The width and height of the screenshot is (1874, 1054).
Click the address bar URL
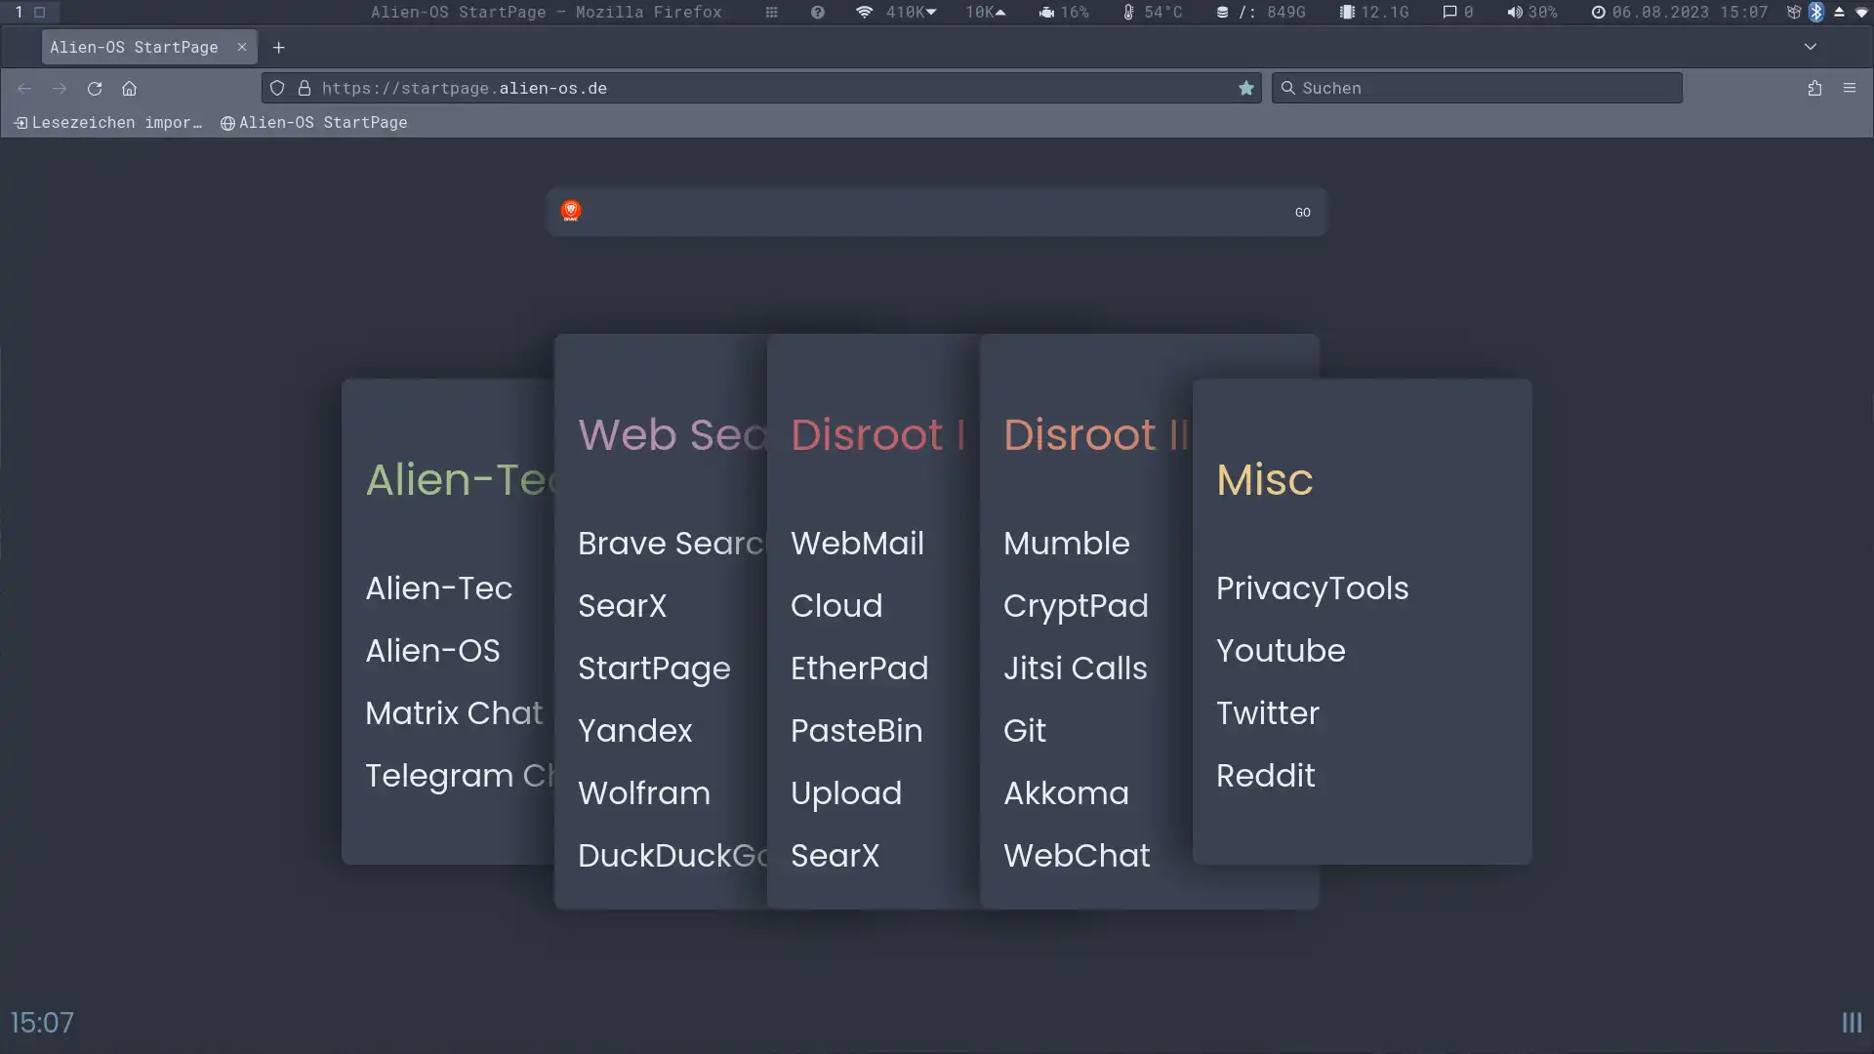click(465, 88)
